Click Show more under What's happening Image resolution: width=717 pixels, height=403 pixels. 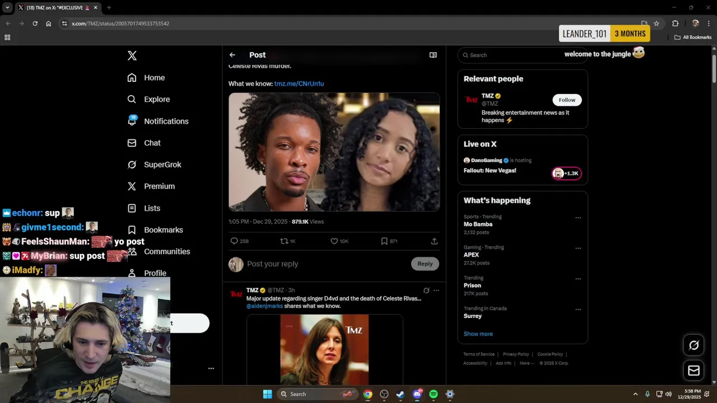coord(478,334)
